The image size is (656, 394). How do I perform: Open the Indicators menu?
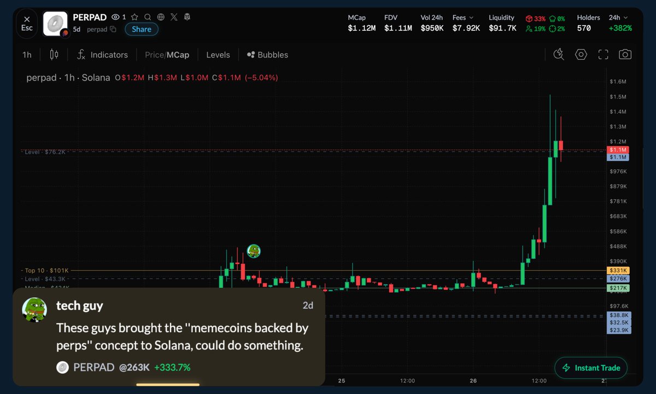[102, 55]
